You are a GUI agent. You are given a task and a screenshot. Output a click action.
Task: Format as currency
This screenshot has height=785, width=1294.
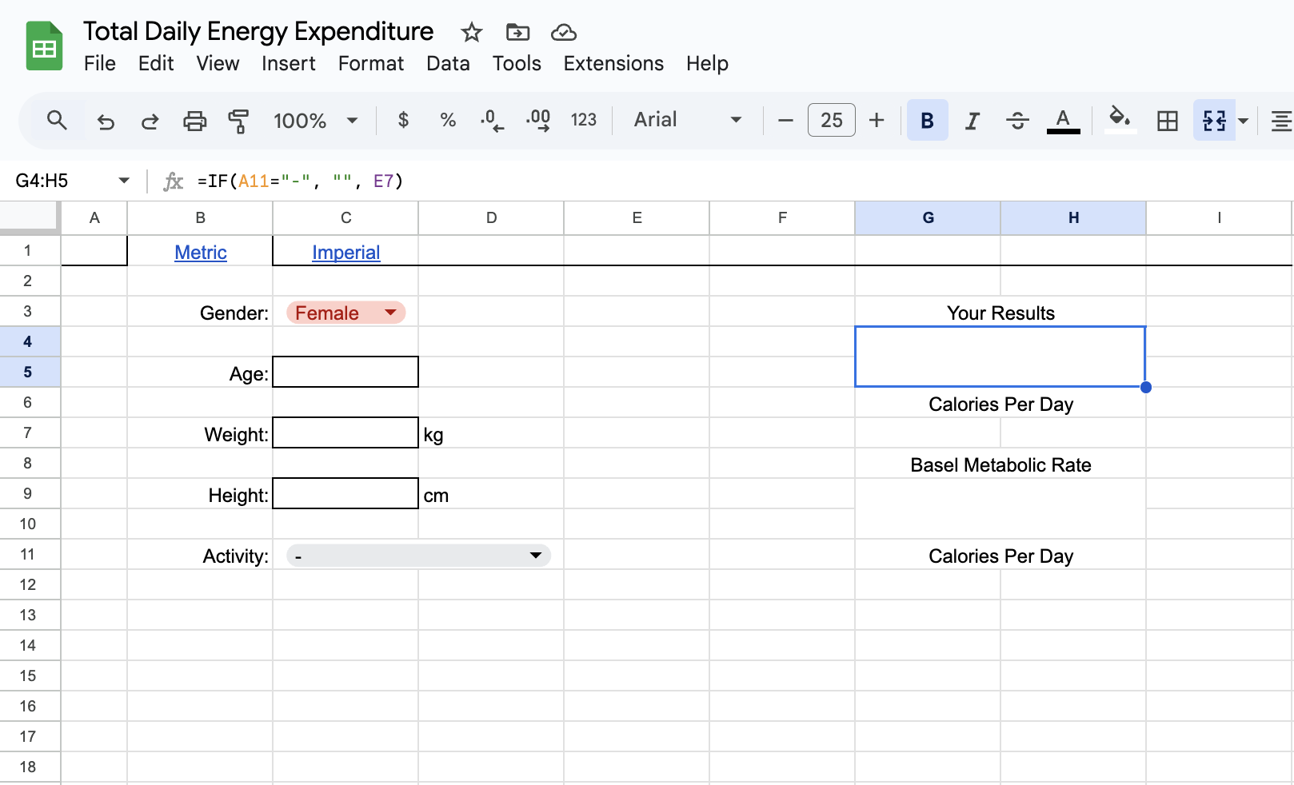(403, 121)
